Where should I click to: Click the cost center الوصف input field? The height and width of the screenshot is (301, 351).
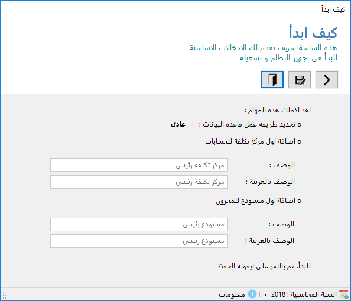coord(139,165)
